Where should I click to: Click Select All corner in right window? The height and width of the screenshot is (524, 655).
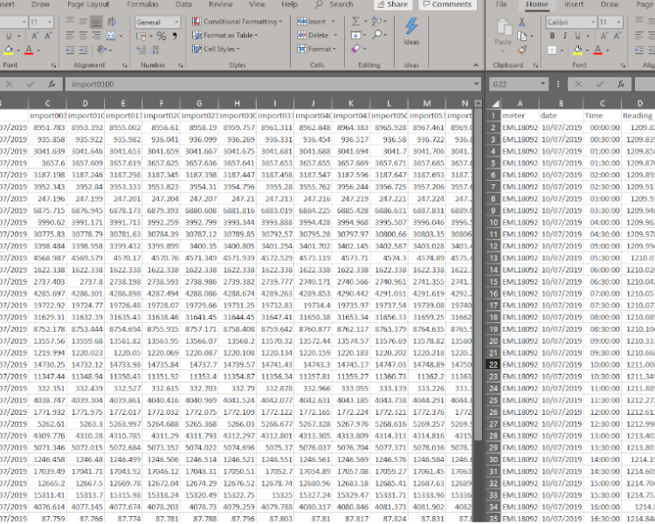coord(494,103)
